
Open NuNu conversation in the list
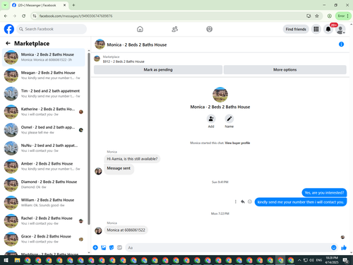pos(44,148)
